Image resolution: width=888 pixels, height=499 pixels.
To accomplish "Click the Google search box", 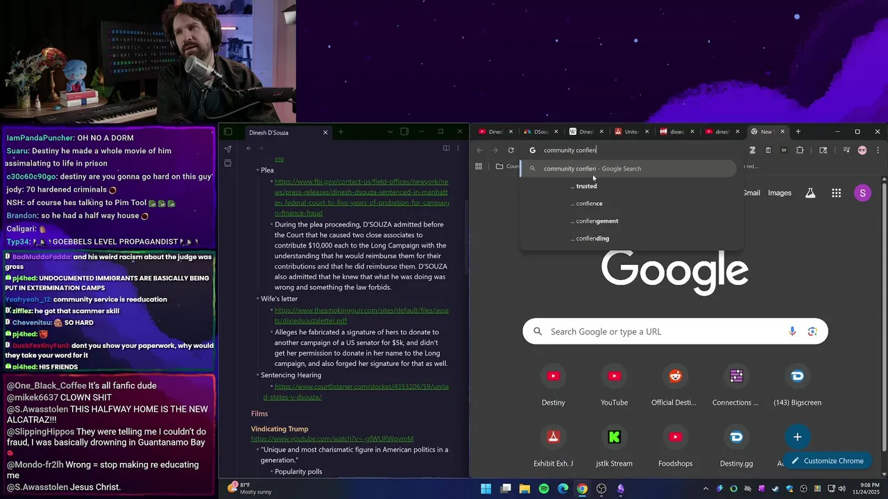I will [675, 331].
